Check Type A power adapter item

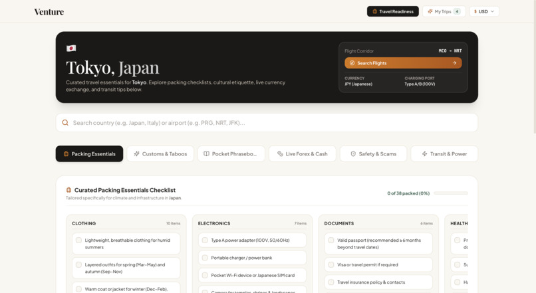(x=205, y=240)
